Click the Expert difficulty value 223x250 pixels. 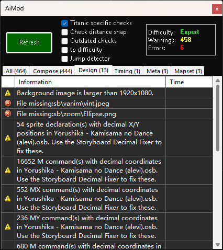(189, 32)
